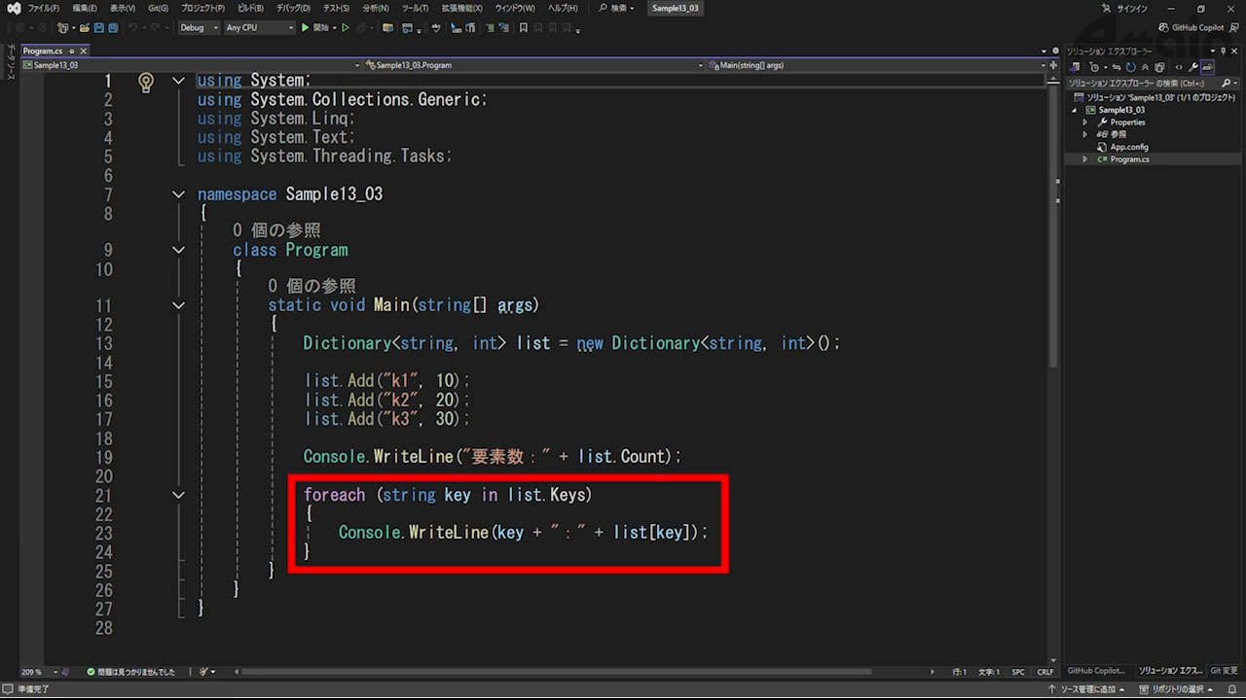Click Solution Explorer Show All Files icon
This screenshot has width=1246, height=700.
click(1159, 67)
